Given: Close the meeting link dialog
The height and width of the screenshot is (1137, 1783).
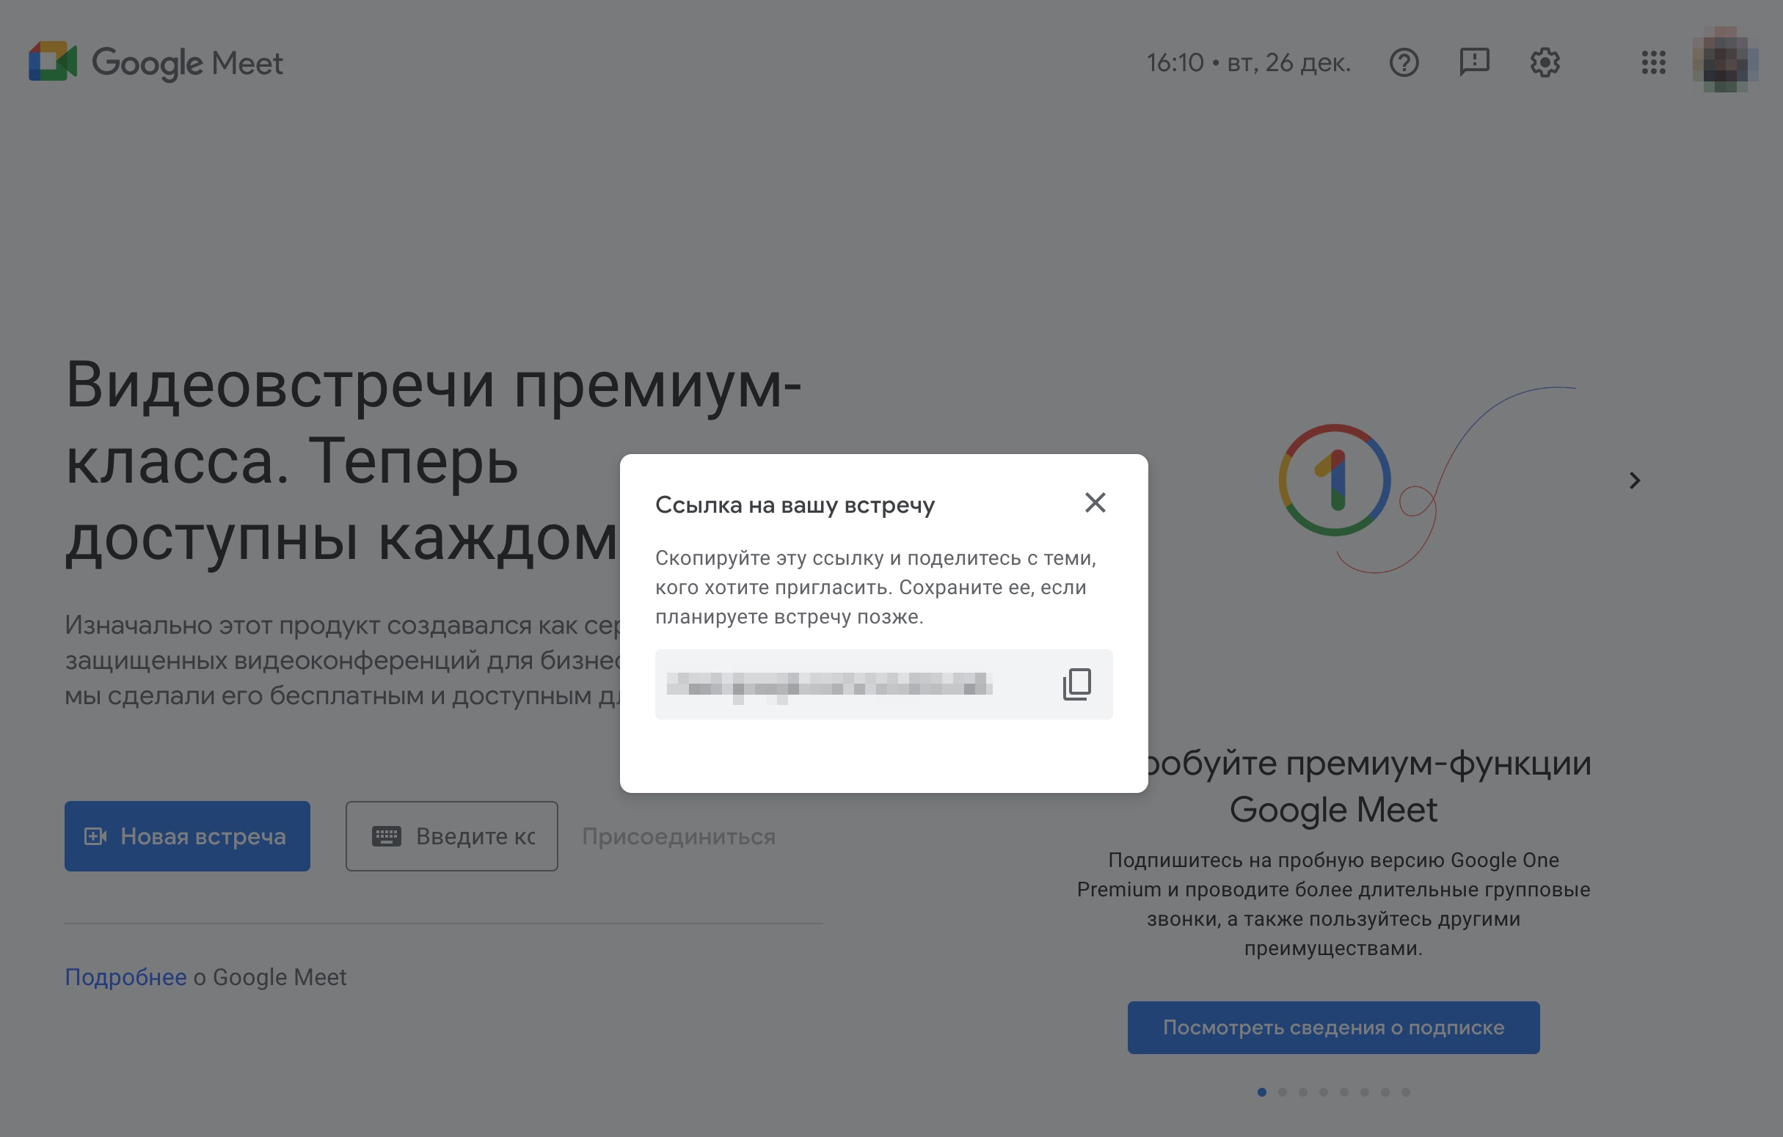Looking at the screenshot, I should [x=1095, y=502].
